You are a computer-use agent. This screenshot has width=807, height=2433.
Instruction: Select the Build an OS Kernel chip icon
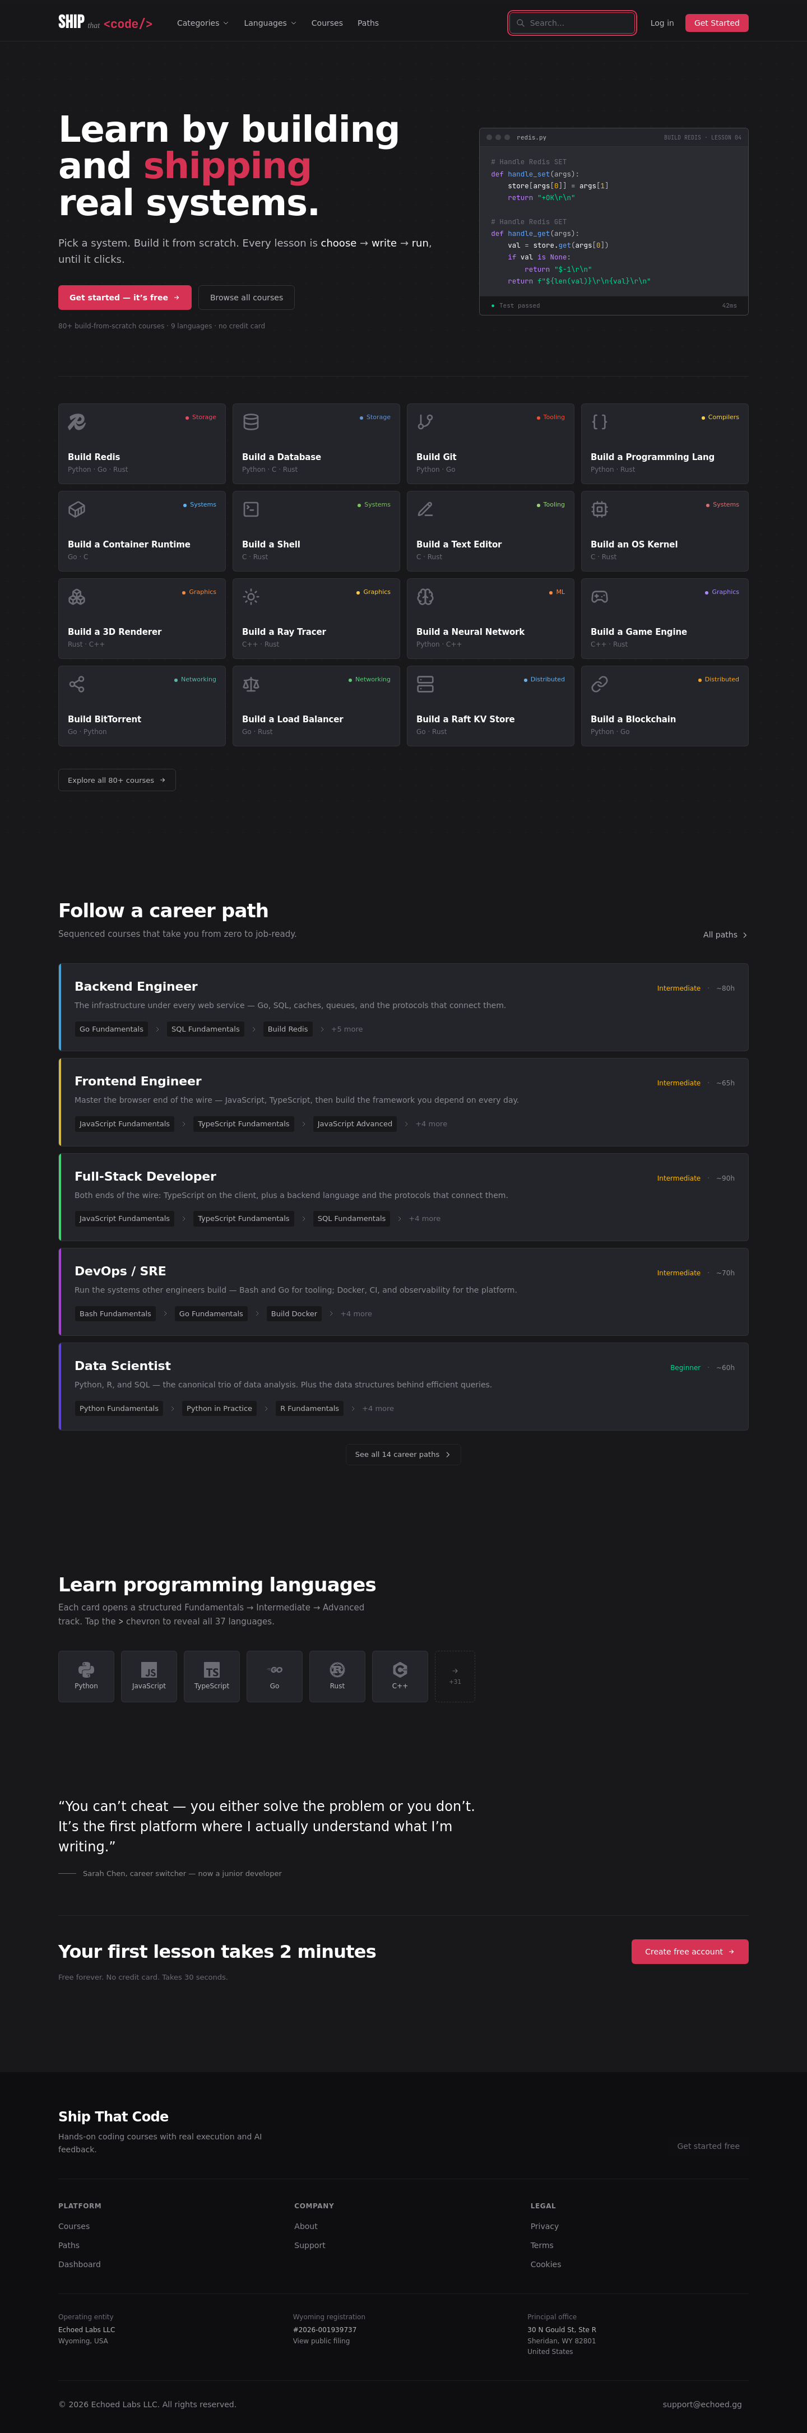coord(599,509)
